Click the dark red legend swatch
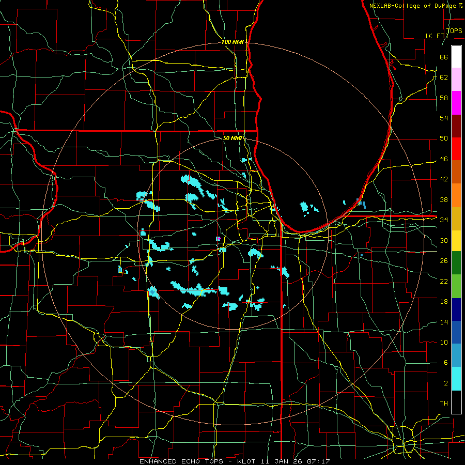This screenshot has height=465, width=465. coord(456,126)
